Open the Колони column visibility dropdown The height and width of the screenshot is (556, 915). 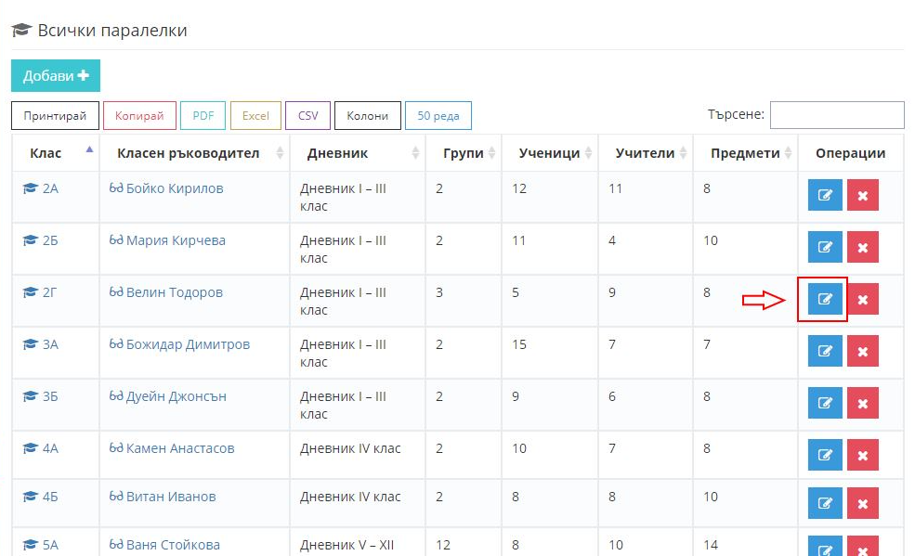click(367, 116)
